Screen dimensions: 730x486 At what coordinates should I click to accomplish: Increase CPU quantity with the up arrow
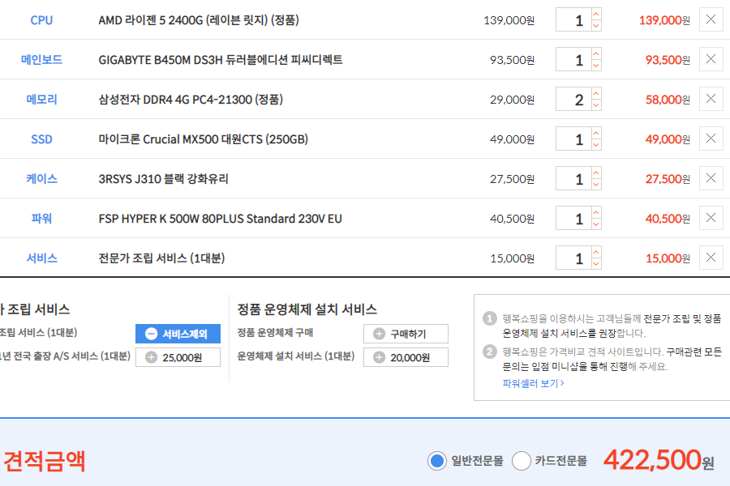[x=596, y=14]
